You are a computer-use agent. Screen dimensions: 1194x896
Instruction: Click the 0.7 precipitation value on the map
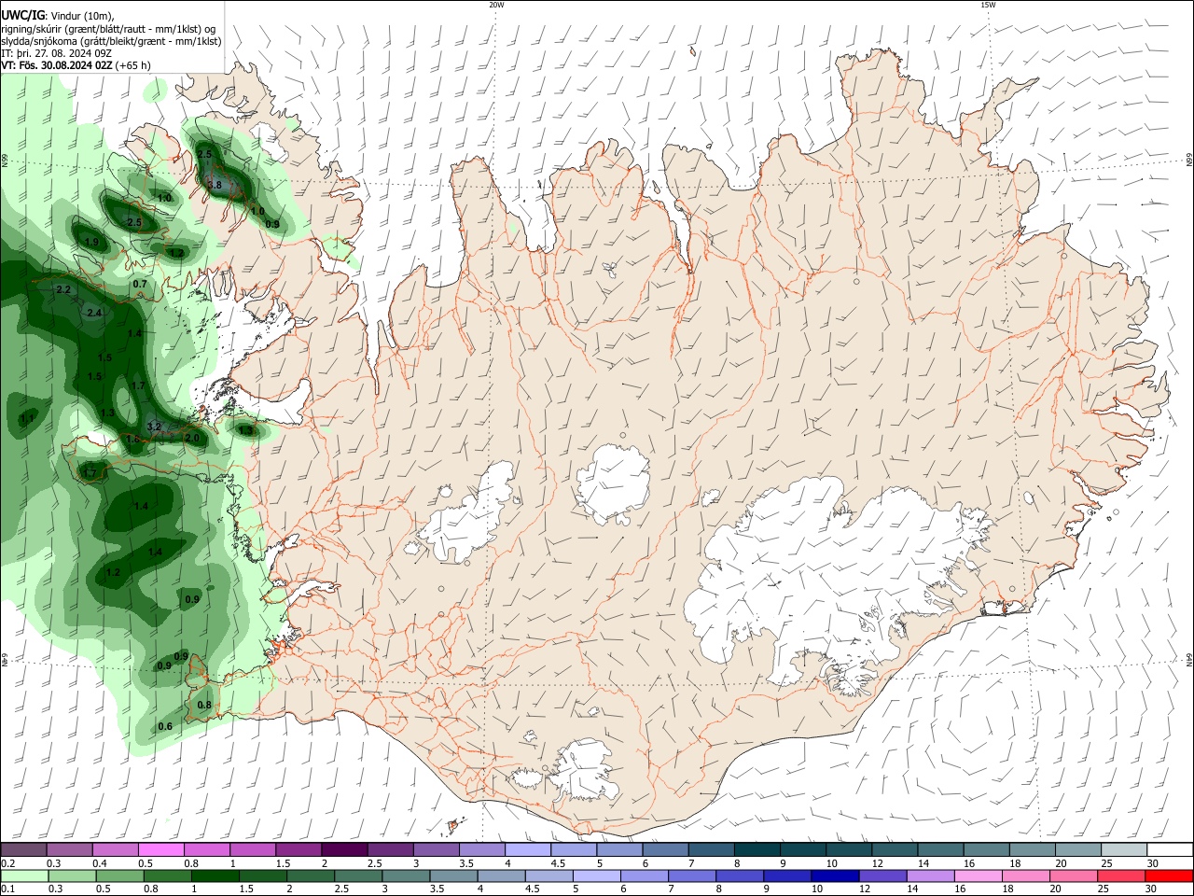coord(140,284)
